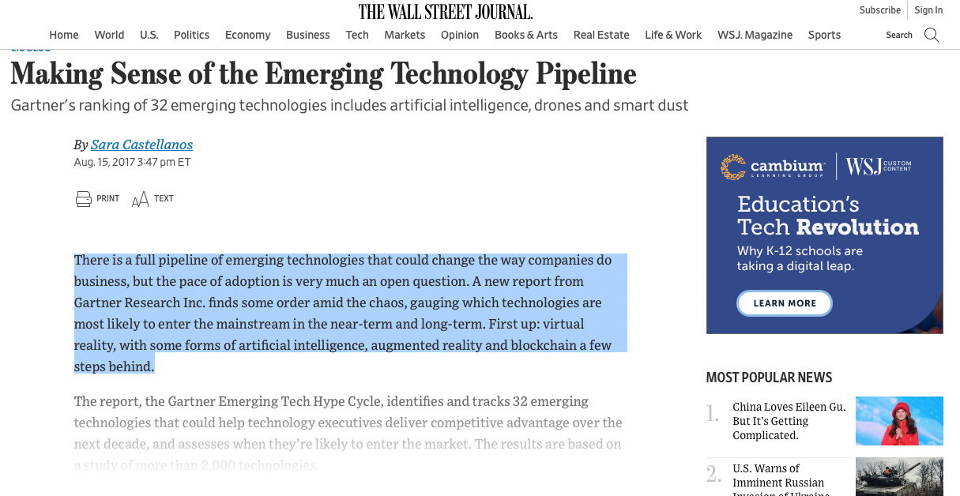Open China Loves Eileen Gu headline
The width and height of the screenshot is (960, 496).
pos(789,421)
